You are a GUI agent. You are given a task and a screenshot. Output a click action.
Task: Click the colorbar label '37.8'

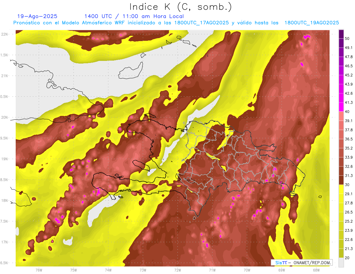(348, 130)
